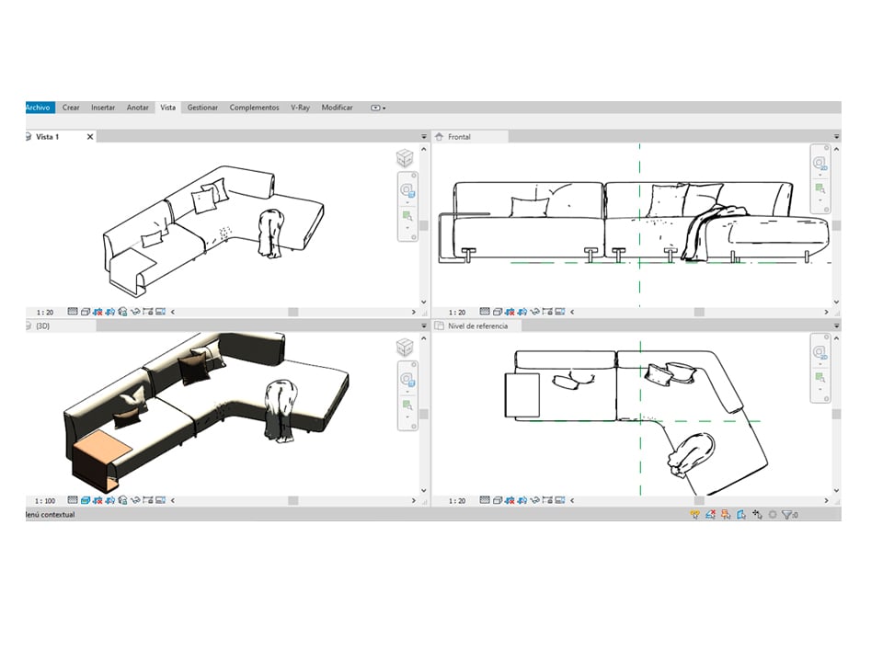Open Detail Level icon in Frontal control bar

[485, 312]
